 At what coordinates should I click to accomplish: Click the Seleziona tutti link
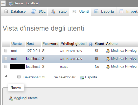pyautogui.click(x=34, y=77)
